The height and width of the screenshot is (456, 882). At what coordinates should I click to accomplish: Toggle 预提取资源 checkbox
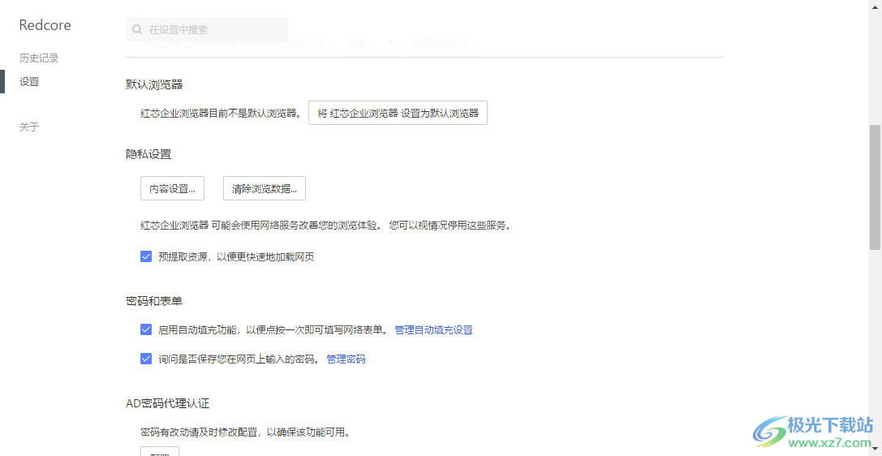click(146, 256)
